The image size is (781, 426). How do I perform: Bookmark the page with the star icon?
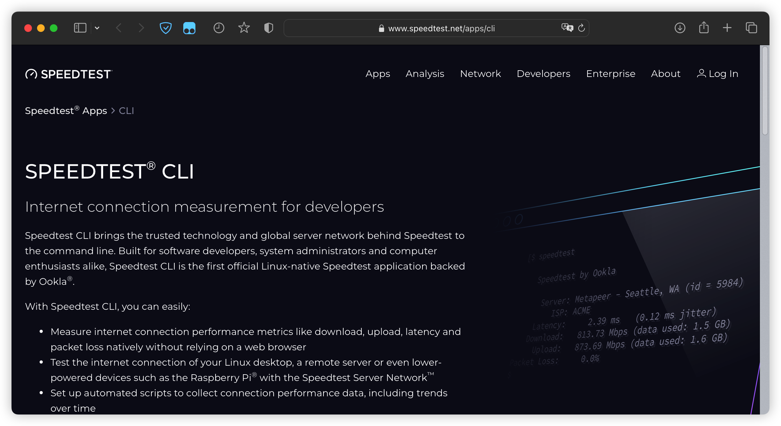[244, 28]
